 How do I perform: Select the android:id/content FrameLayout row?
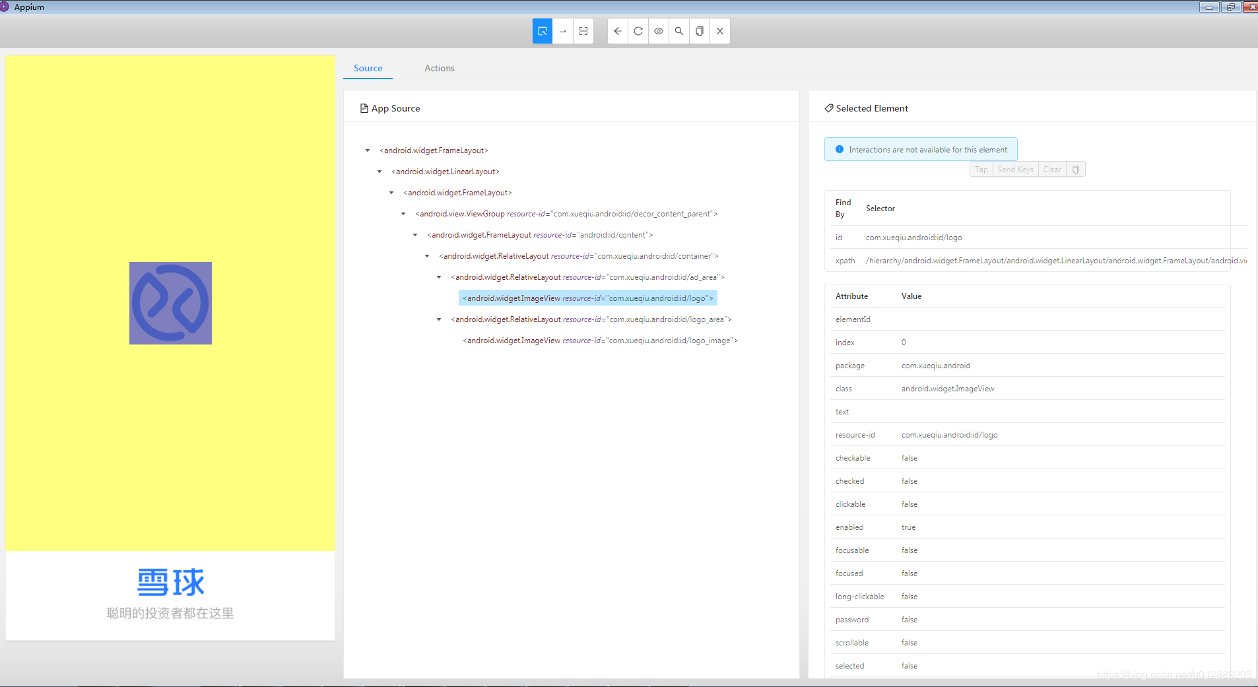[x=540, y=235]
